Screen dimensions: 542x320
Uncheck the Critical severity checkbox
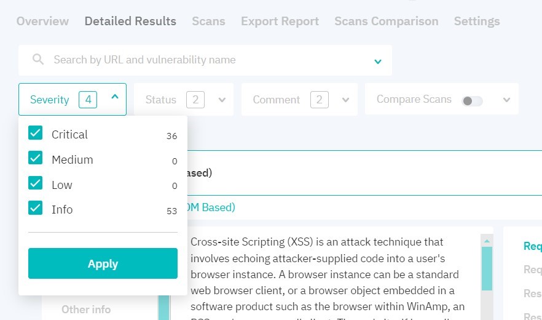(35, 133)
